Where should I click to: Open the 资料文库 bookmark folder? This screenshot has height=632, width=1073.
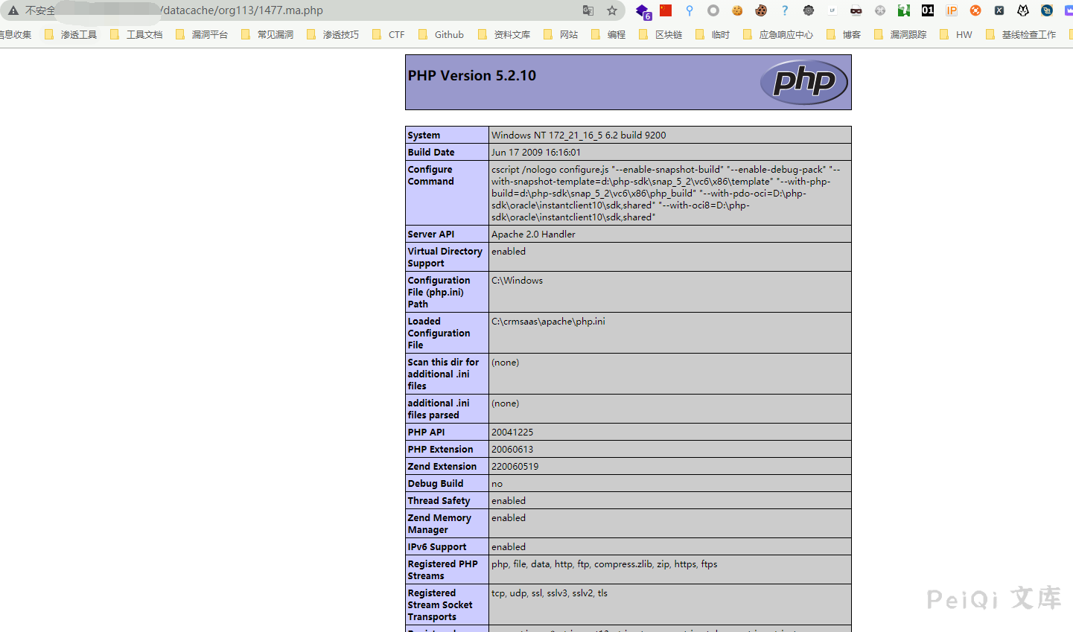tap(504, 34)
